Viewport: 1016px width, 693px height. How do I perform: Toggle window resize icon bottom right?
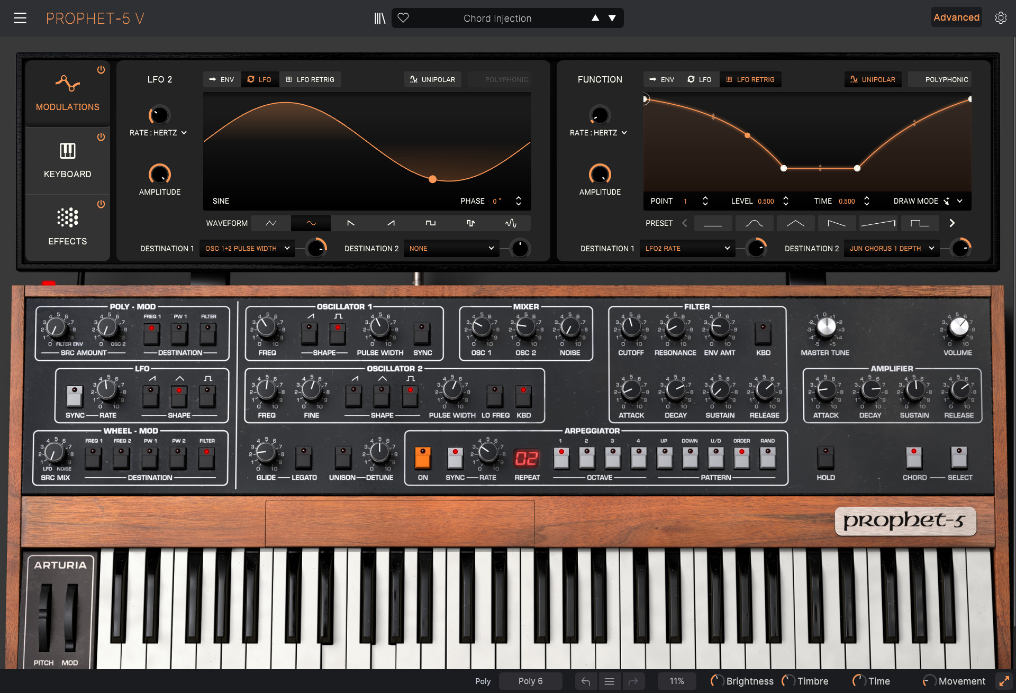click(1004, 681)
